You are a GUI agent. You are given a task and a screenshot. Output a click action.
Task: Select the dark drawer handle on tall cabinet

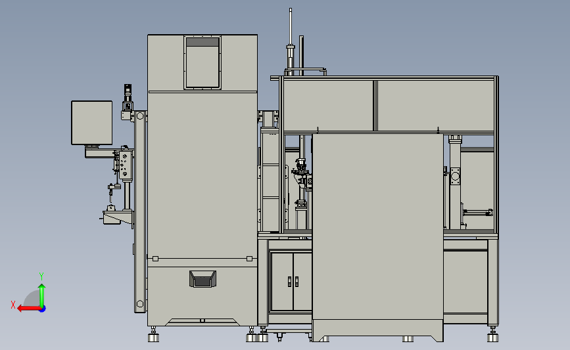[202, 279]
